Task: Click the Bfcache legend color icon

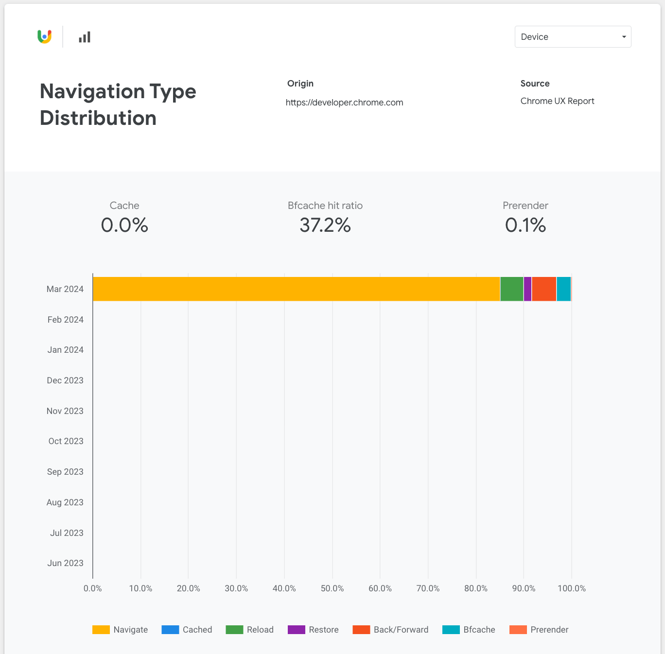Action: pos(450,629)
